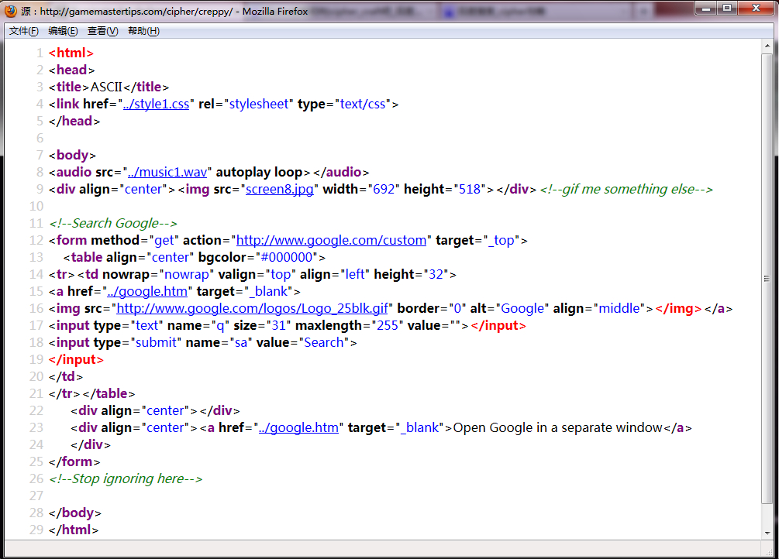Click the "518" height value
Screen dimensions: 779x559
tap(470, 189)
